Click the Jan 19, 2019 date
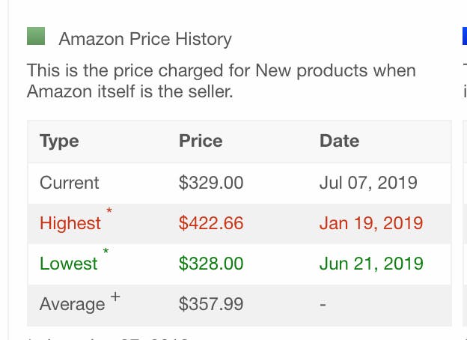467x340 pixels. (x=371, y=223)
